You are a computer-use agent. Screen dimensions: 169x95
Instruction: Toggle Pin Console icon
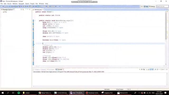156,69
